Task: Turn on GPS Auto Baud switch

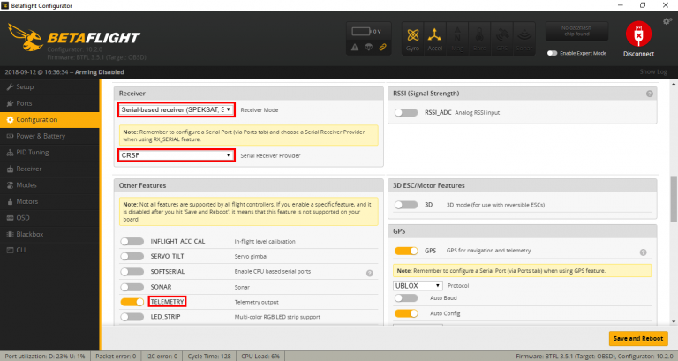Action: click(x=406, y=299)
